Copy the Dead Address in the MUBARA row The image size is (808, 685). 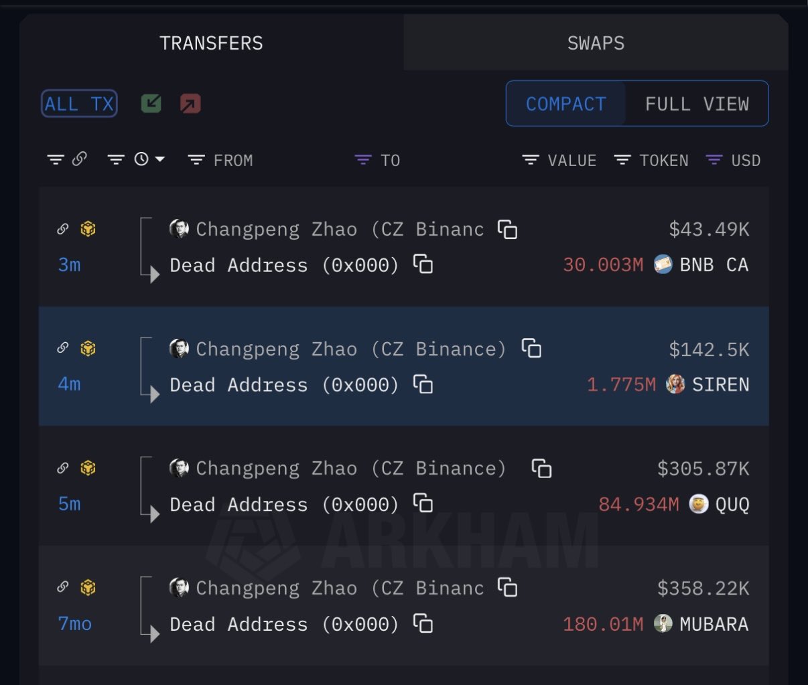pos(423,623)
